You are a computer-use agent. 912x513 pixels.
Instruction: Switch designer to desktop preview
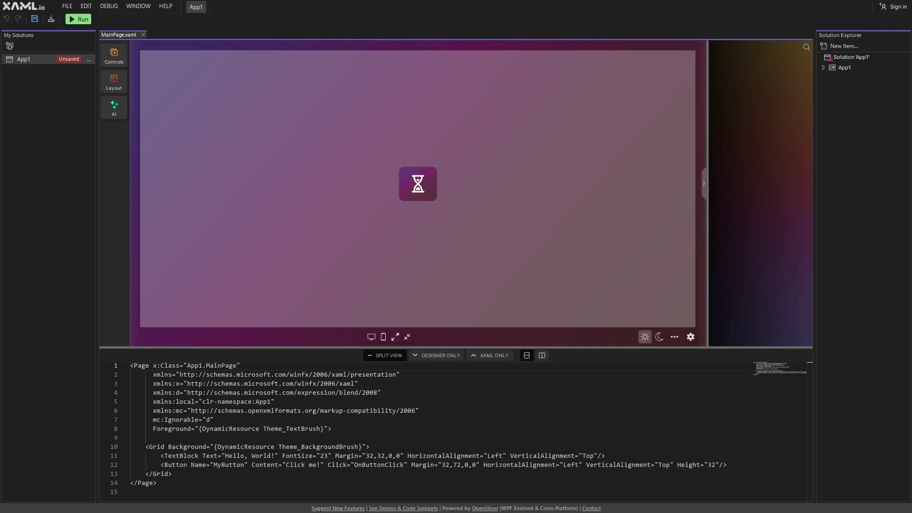[371, 337]
